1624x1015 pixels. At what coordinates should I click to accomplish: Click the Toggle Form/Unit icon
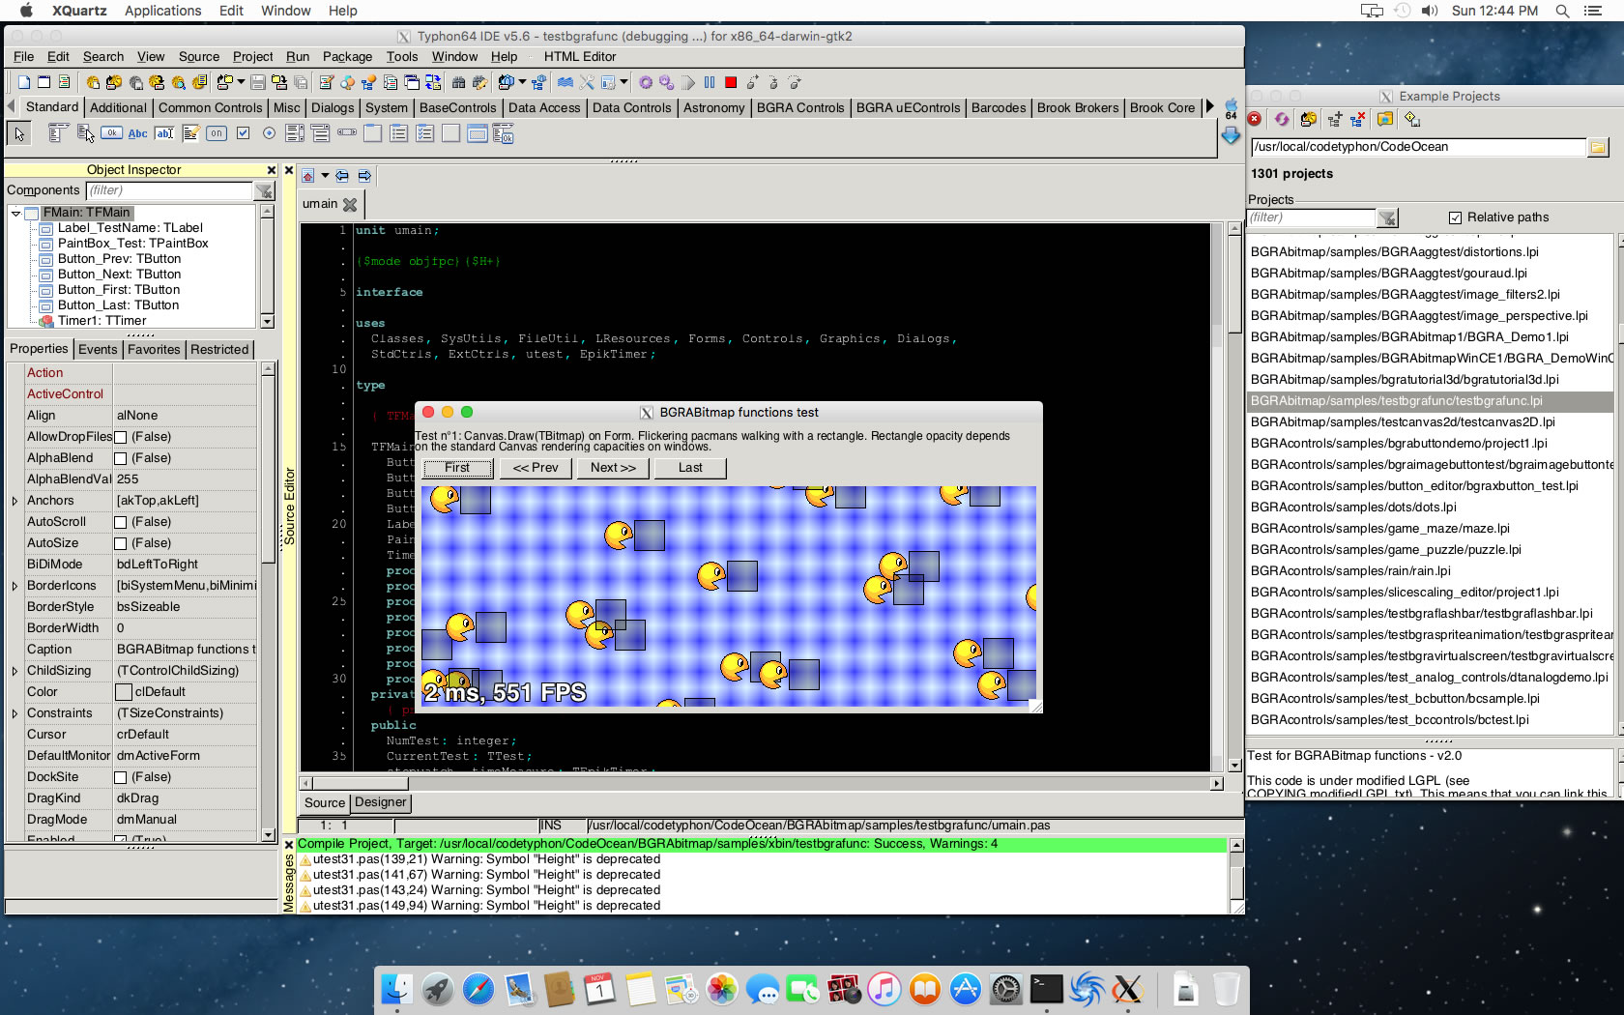[433, 83]
